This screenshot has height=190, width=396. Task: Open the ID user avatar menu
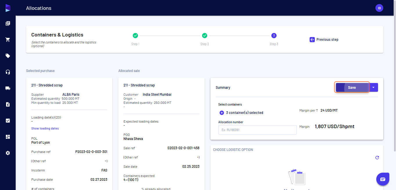(x=379, y=8)
